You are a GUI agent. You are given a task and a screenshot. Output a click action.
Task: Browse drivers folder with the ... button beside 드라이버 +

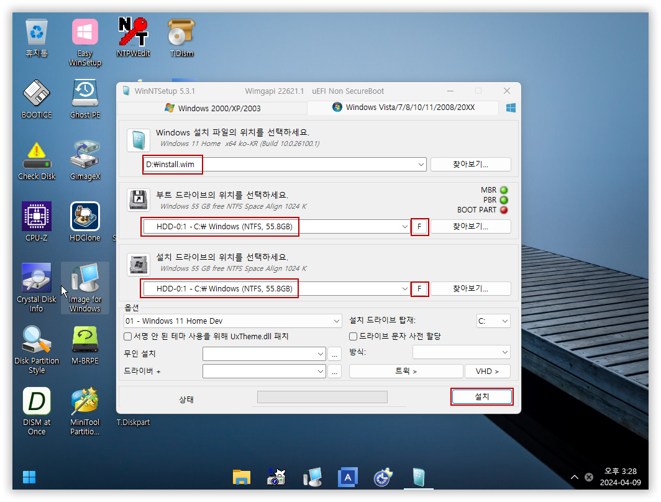(x=334, y=372)
